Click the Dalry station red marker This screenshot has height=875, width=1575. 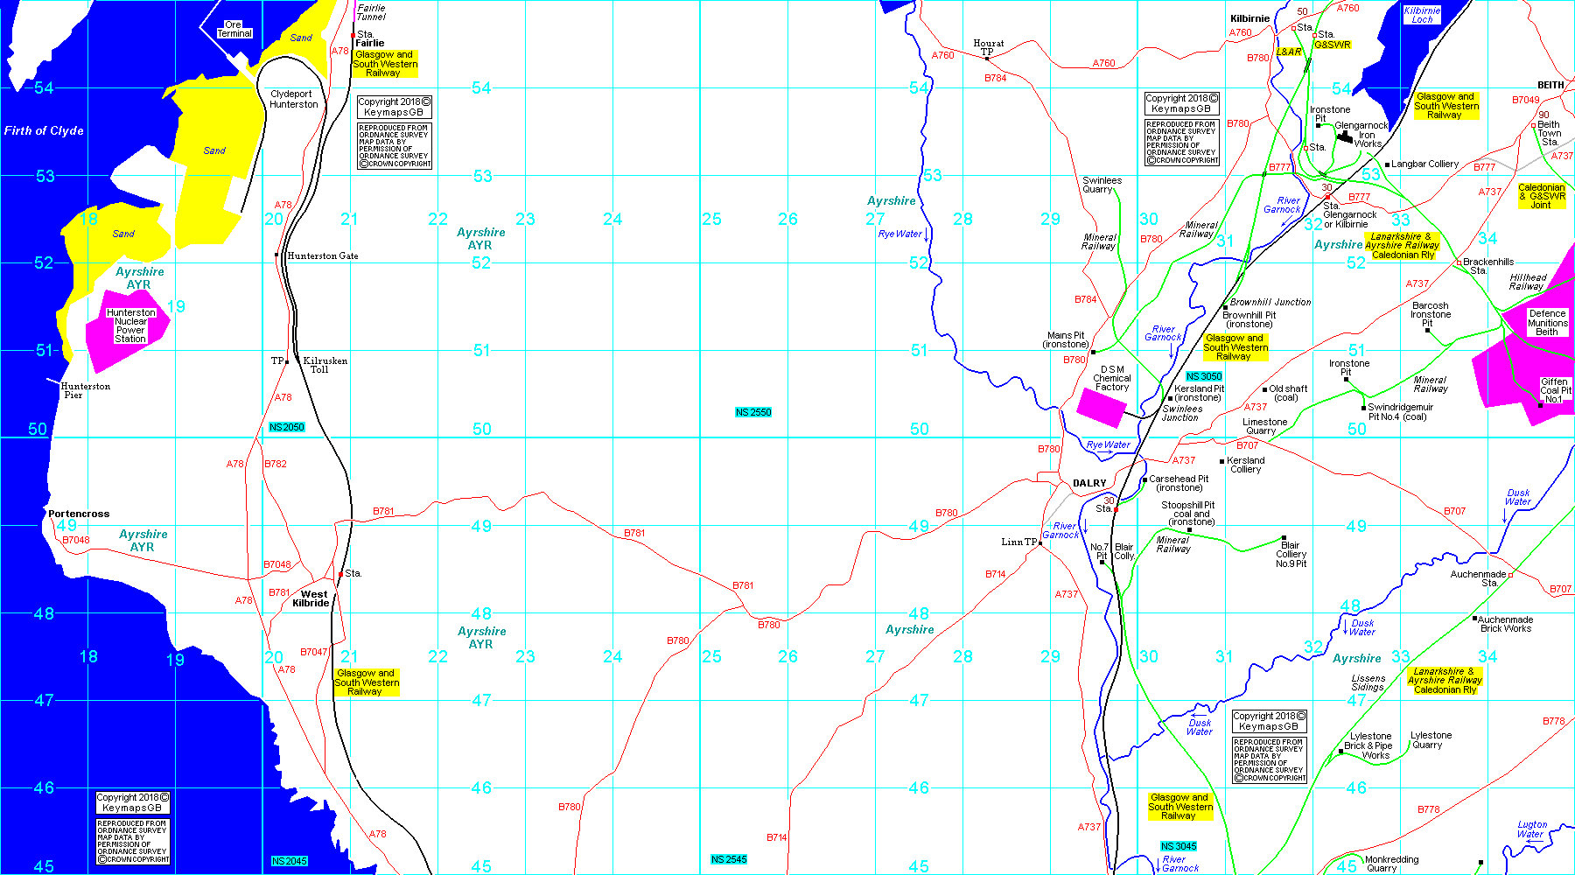tap(1116, 508)
